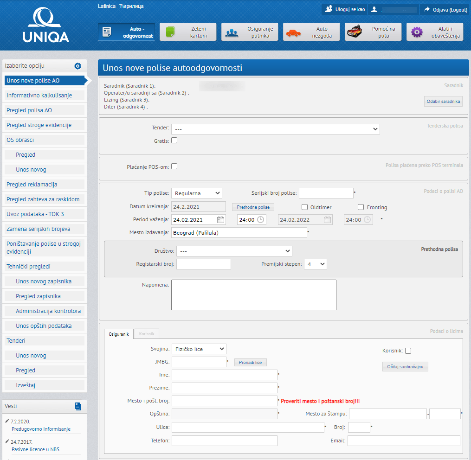The width and height of the screenshot is (471, 460).
Task: Enable the Gratis checkbox
Action: pos(174,141)
